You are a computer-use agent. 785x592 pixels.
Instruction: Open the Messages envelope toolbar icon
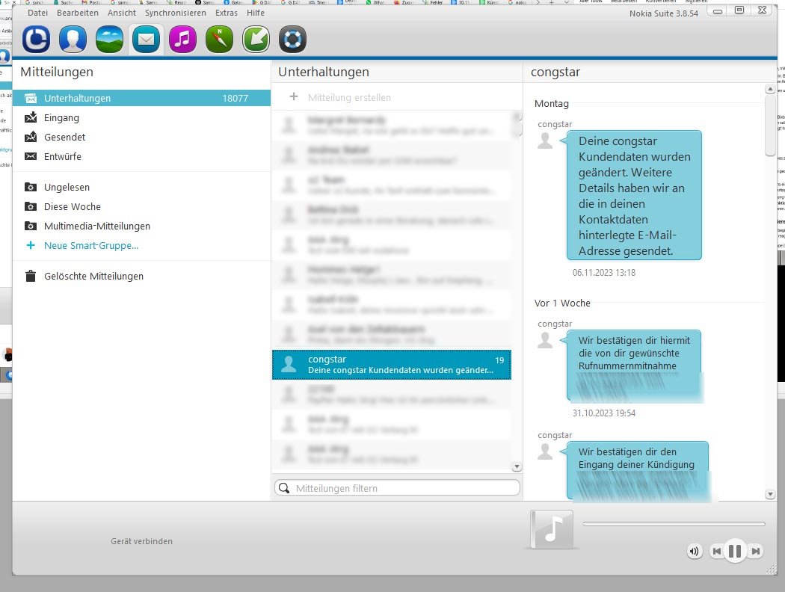click(147, 39)
